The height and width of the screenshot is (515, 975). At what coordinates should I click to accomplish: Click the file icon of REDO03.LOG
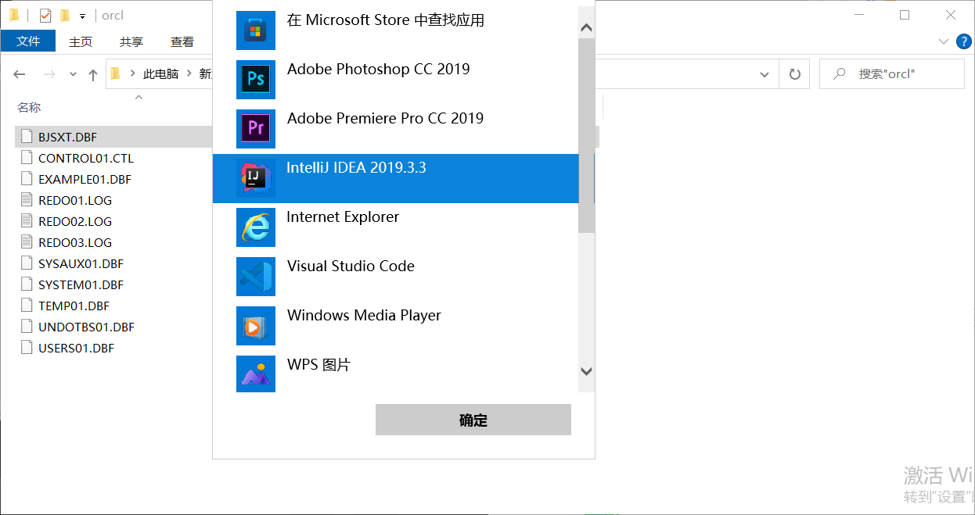(x=27, y=242)
